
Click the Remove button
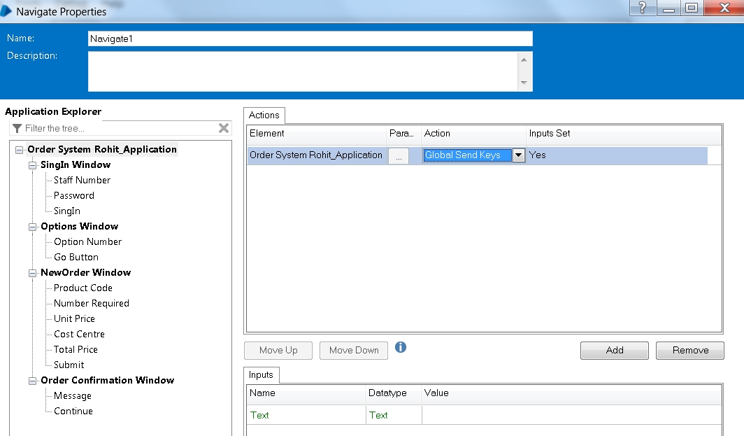(x=689, y=351)
